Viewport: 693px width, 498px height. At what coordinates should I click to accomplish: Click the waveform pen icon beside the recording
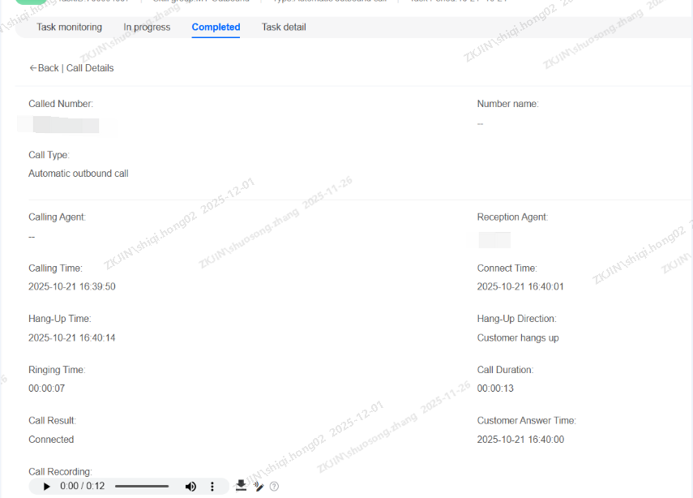click(259, 486)
